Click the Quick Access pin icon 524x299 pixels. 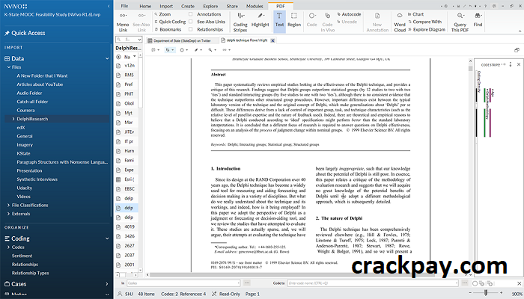click(x=7, y=33)
